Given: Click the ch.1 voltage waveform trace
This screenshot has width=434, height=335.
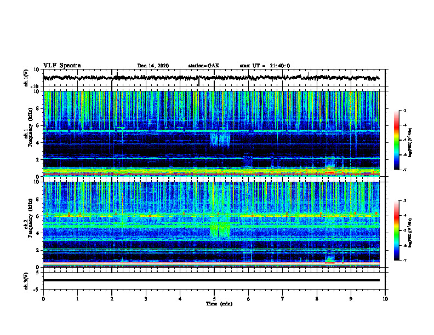Looking at the screenshot, I should coord(211,78).
